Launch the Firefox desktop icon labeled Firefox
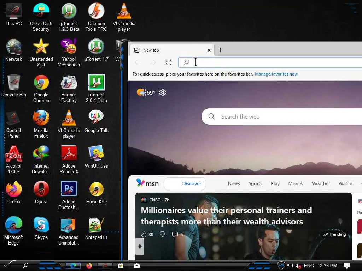The height and width of the screenshot is (271, 362). [x=14, y=193]
